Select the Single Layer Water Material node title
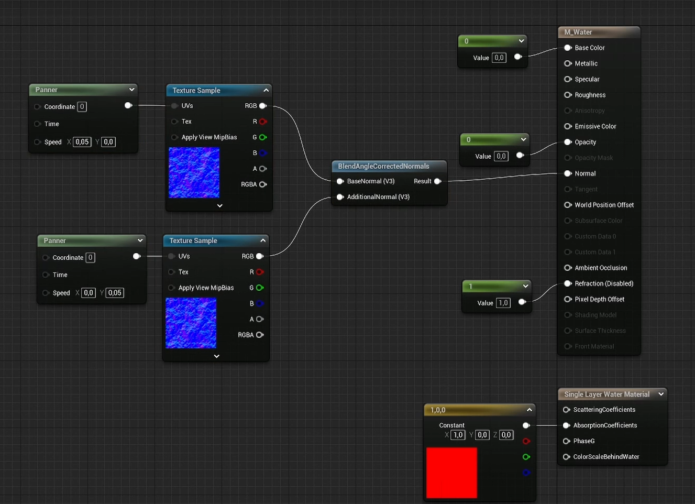Image resolution: width=695 pixels, height=504 pixels. tap(606, 394)
